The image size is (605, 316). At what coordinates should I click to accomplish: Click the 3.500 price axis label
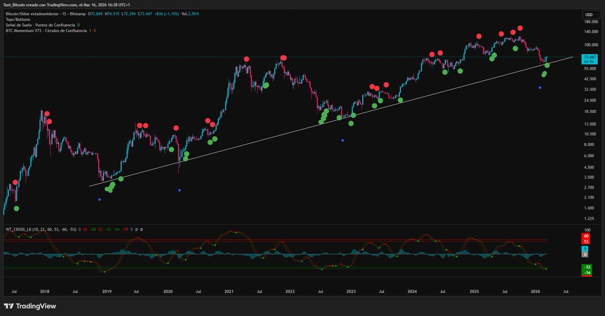click(588, 177)
